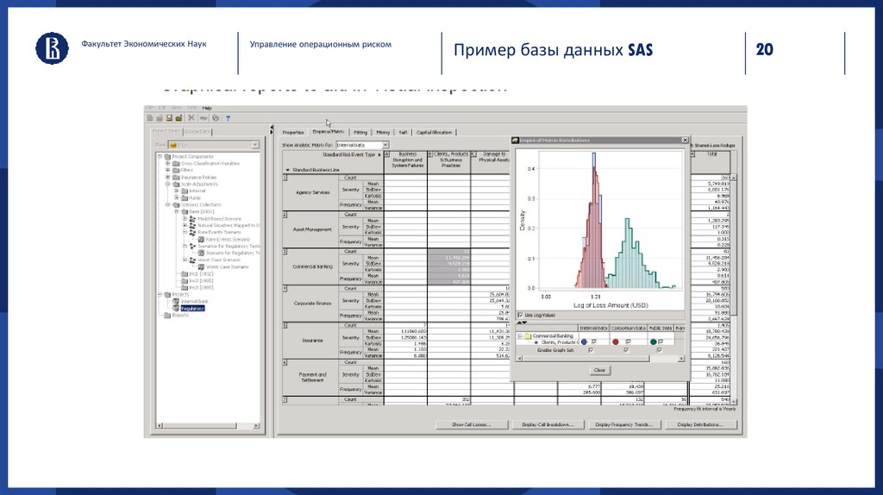The width and height of the screenshot is (883, 495).
Task: Click horizontal scrollbar in distributions dialog table
Action: click(x=600, y=358)
